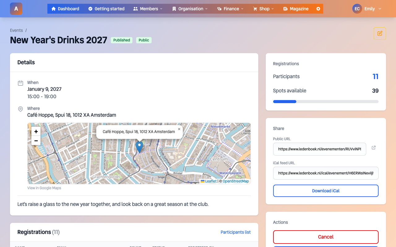396x247 pixels.
Task: Click the red Cancel button
Action: (x=326, y=237)
